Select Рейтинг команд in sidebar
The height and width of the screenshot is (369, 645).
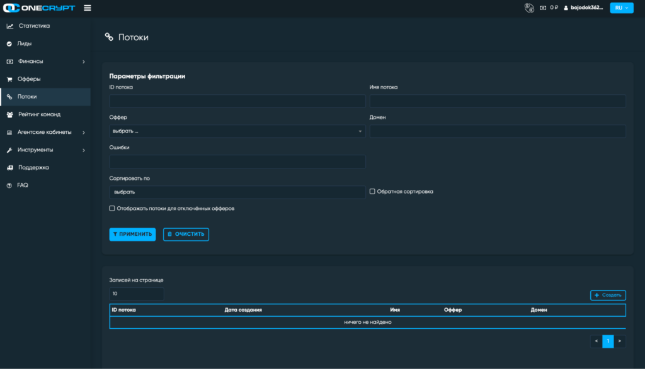[40, 114]
